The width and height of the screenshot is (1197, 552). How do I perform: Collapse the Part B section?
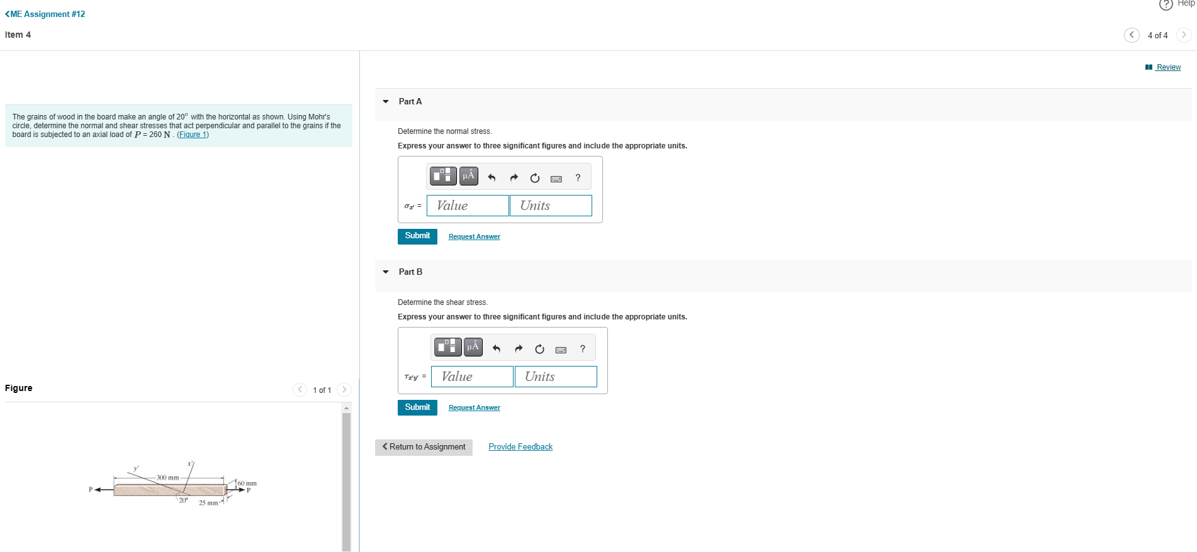(386, 272)
